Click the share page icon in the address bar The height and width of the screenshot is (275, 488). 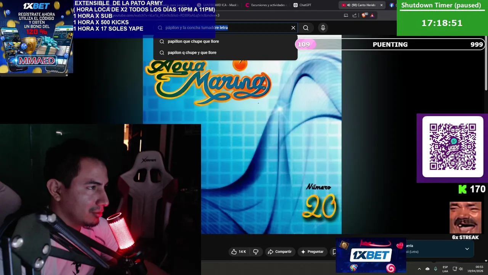(x=355, y=15)
